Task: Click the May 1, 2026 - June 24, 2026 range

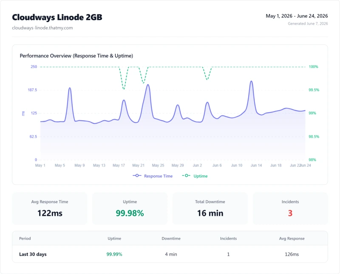Action: 297,16
